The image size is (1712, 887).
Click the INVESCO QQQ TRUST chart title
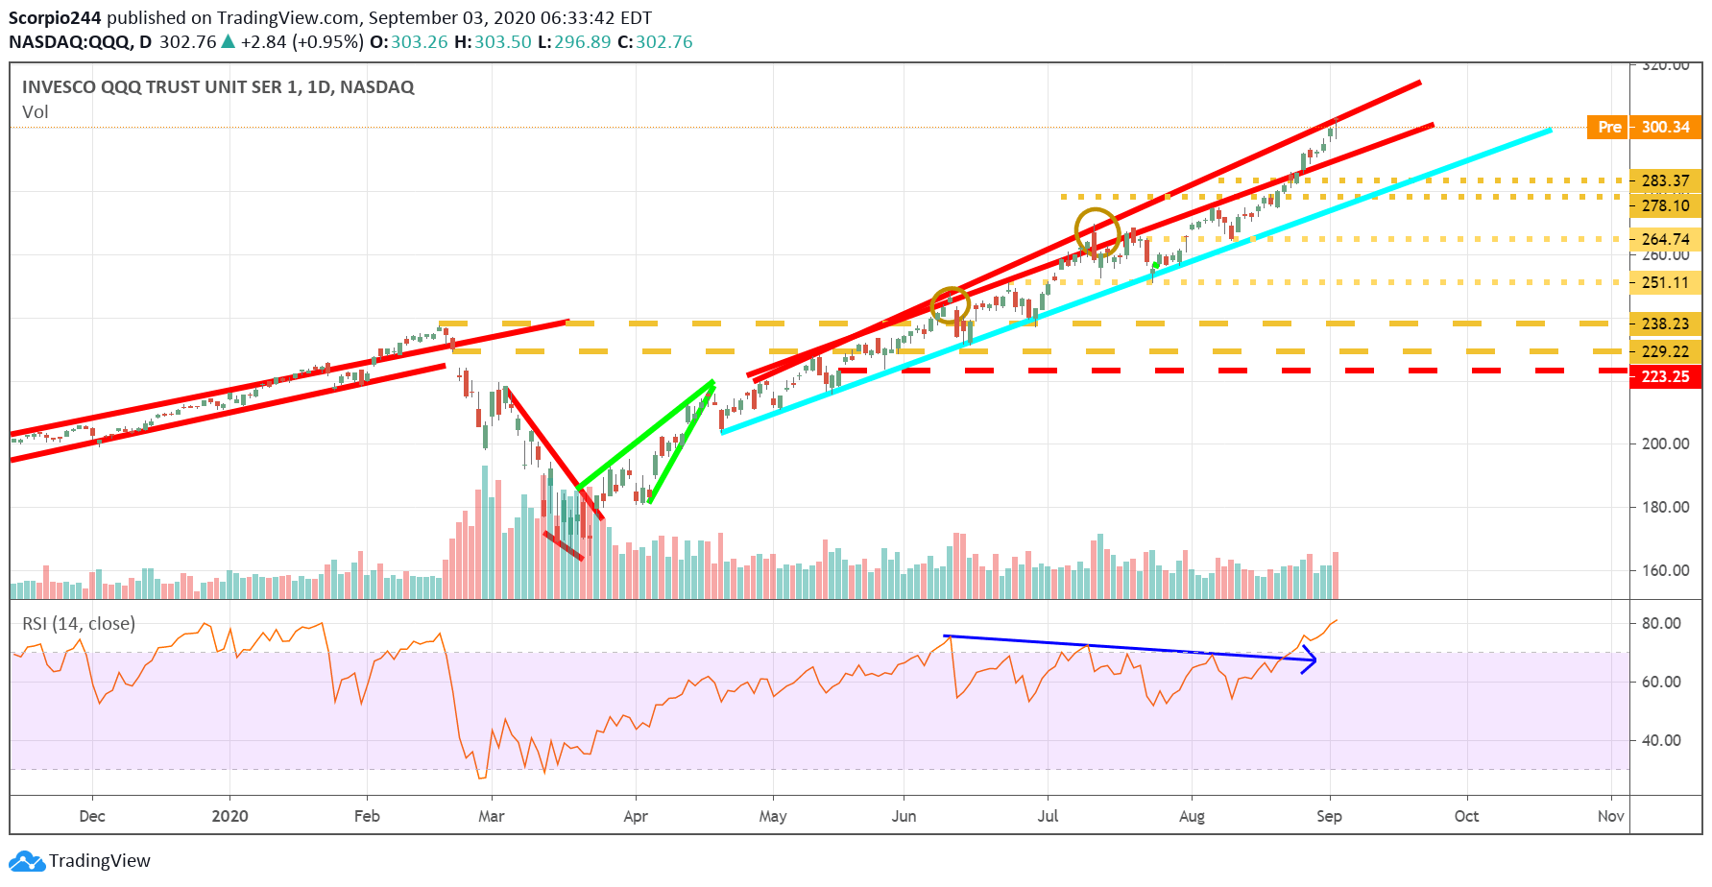coord(218,87)
